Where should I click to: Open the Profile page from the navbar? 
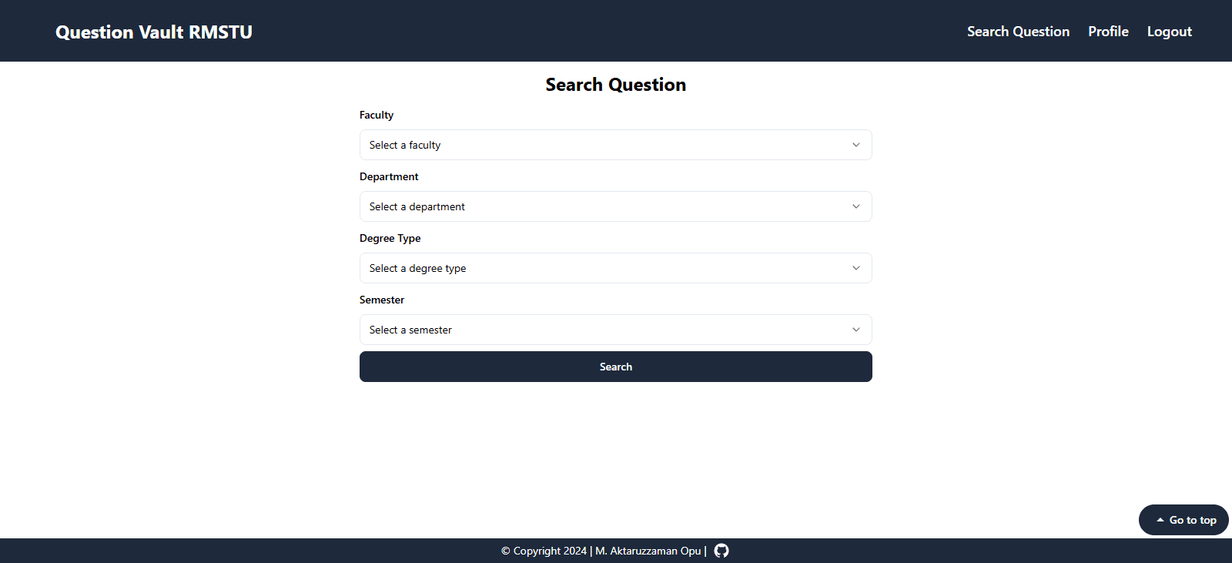tap(1108, 32)
